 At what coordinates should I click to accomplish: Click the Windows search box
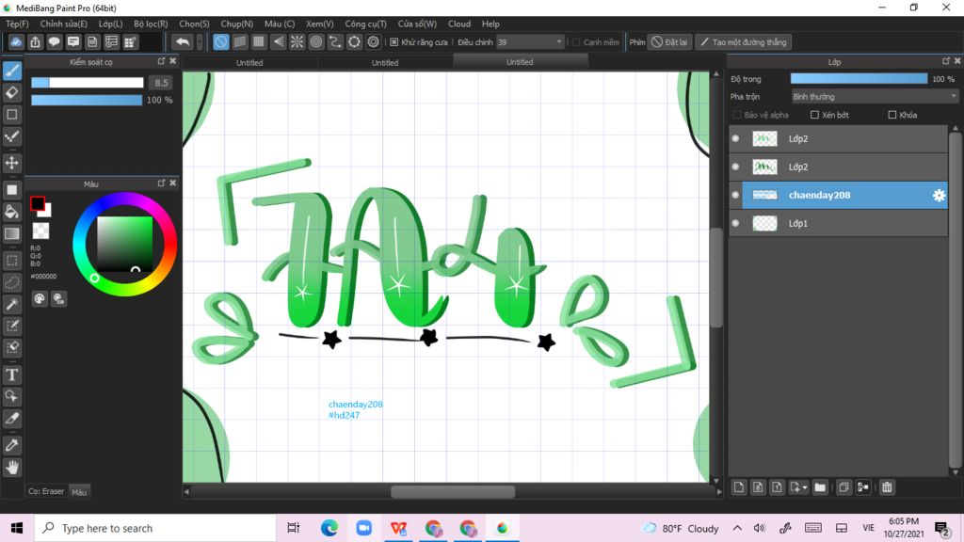(155, 528)
